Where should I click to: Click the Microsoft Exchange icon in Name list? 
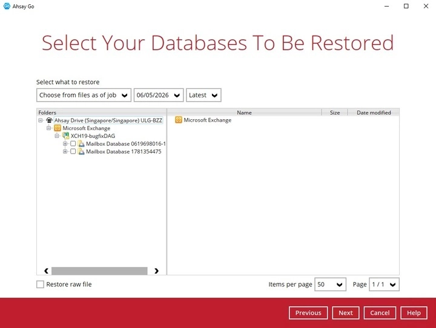(179, 120)
